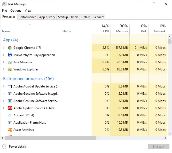This screenshot has height=153, width=172.
Task: Click the Google Chrome app icon
Action: 10,48
